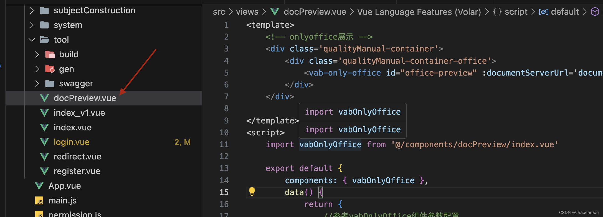
Task: Click the Vue icon beside redirect.vue
Action: tap(44, 157)
